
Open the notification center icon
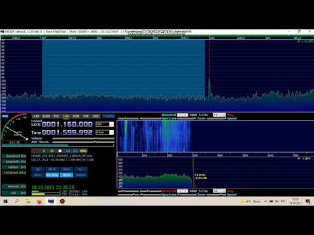click(x=308, y=201)
